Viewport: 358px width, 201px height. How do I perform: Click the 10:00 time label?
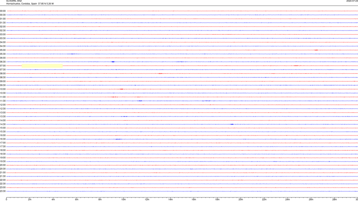[3, 89]
